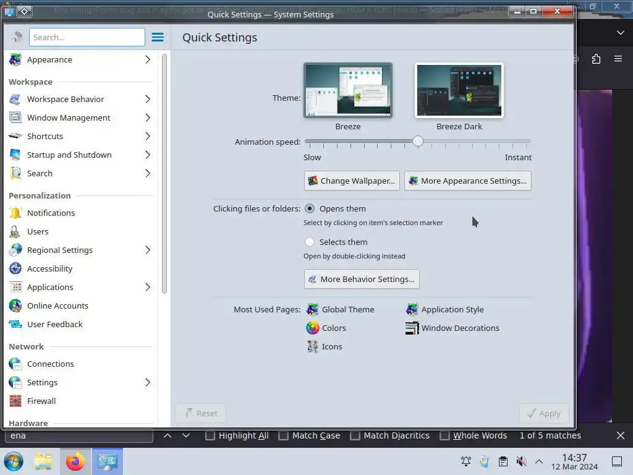The image size is (633, 475).
Task: Click the sidebar vertical scrollbar
Action: tap(164, 174)
